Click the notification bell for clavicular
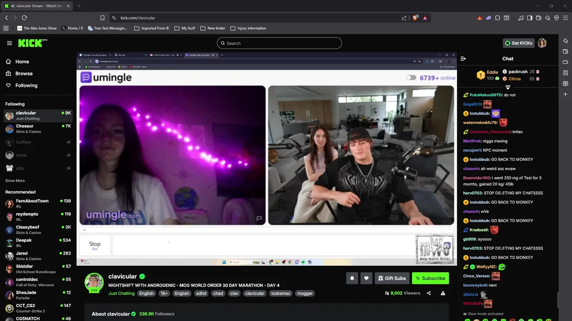Image resolution: width=572 pixels, height=321 pixels. pos(352,278)
